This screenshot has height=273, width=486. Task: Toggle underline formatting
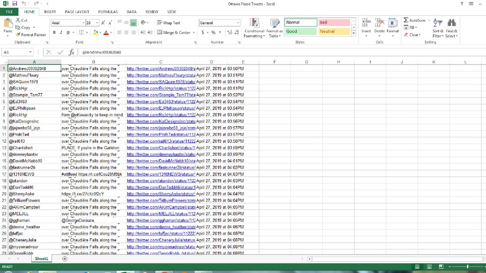pos(68,33)
